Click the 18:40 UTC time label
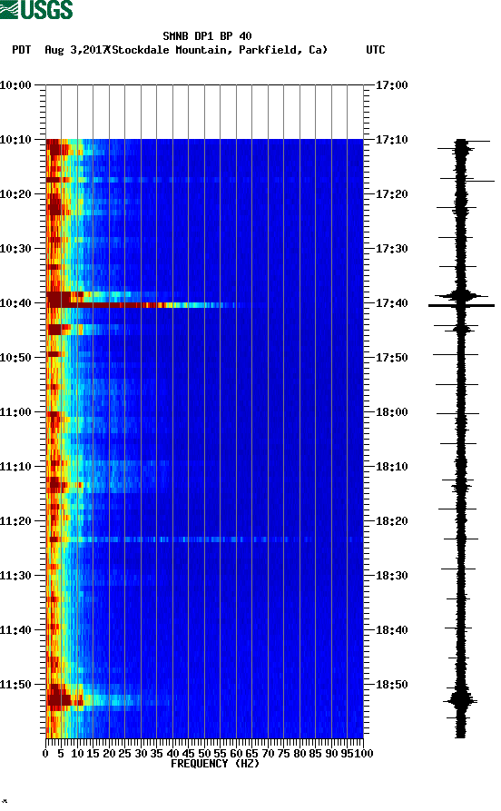 click(391, 630)
